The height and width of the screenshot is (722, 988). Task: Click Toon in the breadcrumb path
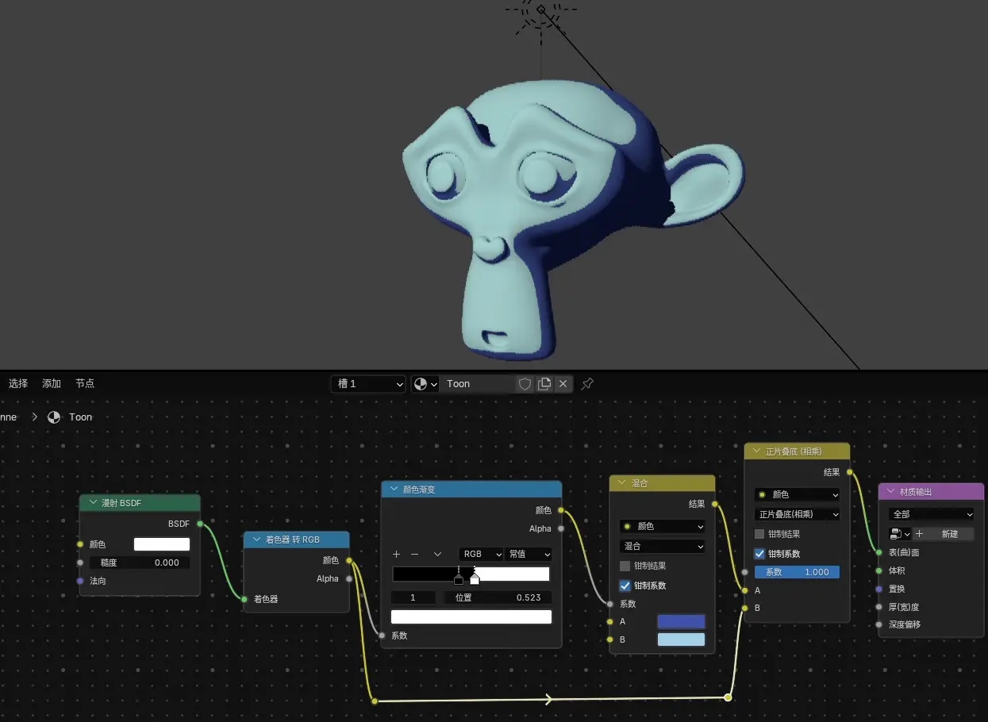(80, 417)
